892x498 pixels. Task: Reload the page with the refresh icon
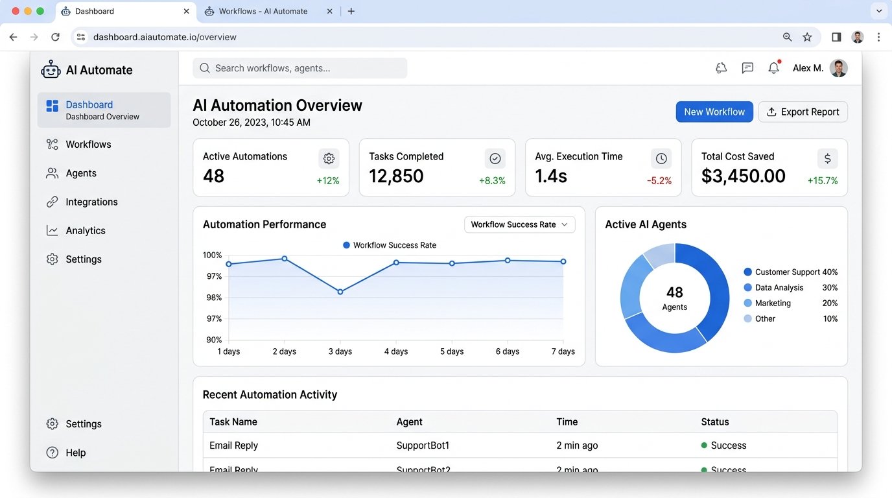[55, 37]
